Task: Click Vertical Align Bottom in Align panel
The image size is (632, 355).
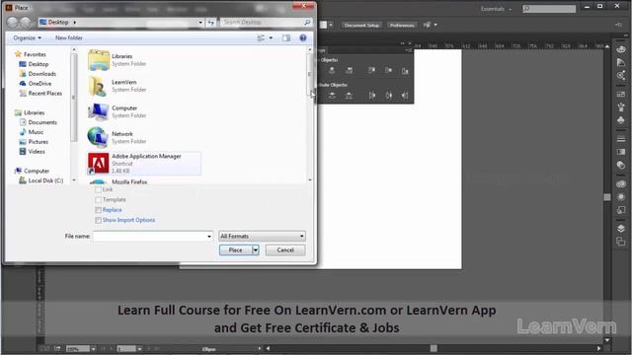Action: tap(405, 71)
